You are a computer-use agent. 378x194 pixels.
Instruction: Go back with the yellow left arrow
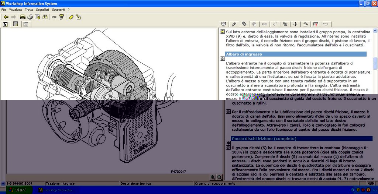click(6, 17)
